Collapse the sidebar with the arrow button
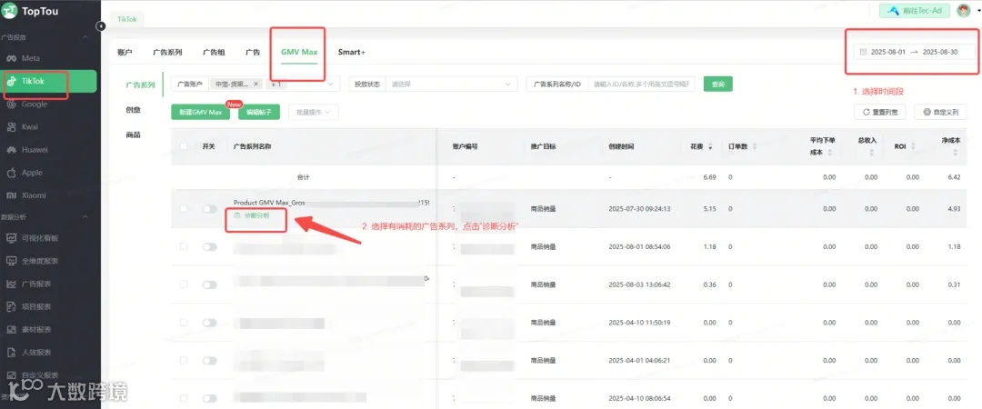Viewport: 982px width, 409px height. click(101, 25)
